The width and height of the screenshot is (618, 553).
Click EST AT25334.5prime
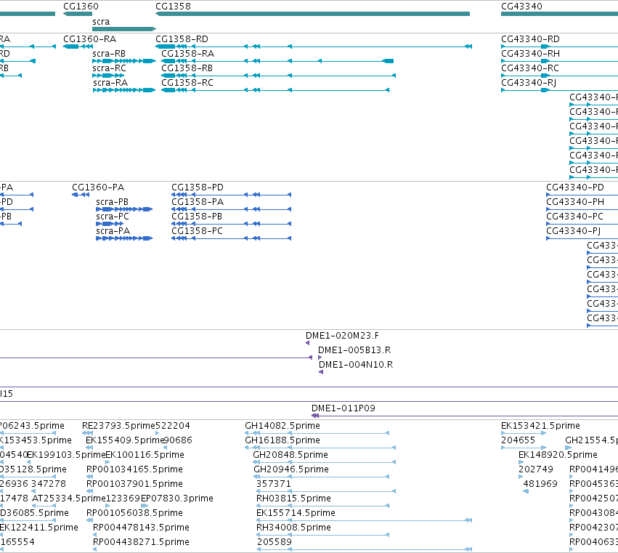point(68,498)
